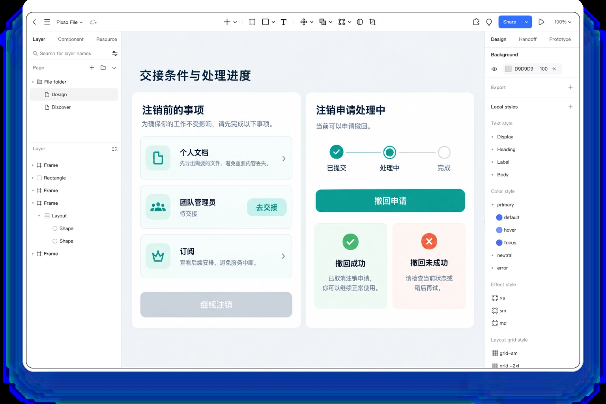This screenshot has height=404, width=606.
Task: Start the prototype preview play button
Action: tap(541, 22)
